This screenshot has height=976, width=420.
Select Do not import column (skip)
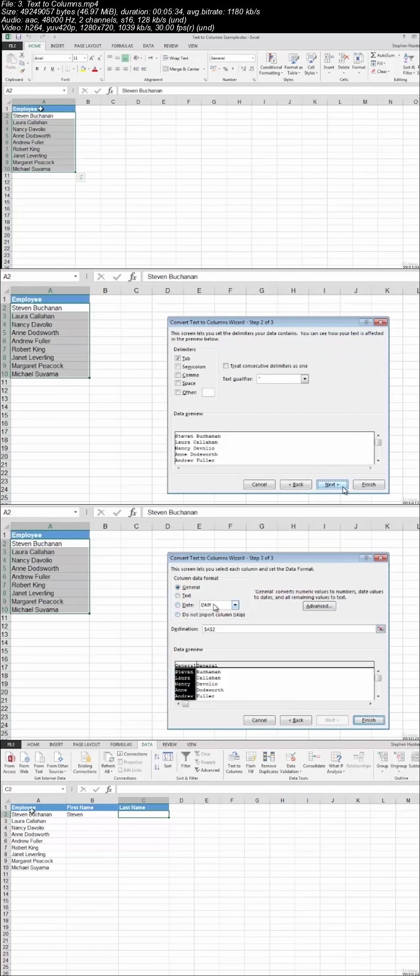coord(178,614)
